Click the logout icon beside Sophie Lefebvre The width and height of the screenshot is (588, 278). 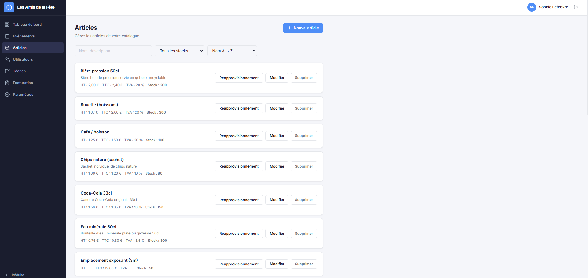pos(576,7)
